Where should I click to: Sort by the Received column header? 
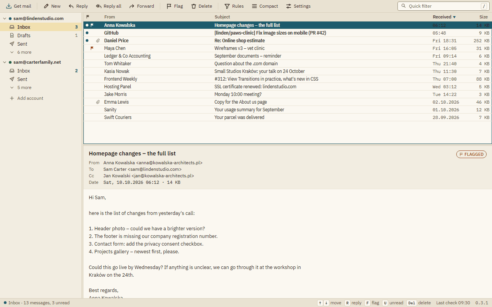click(x=444, y=17)
